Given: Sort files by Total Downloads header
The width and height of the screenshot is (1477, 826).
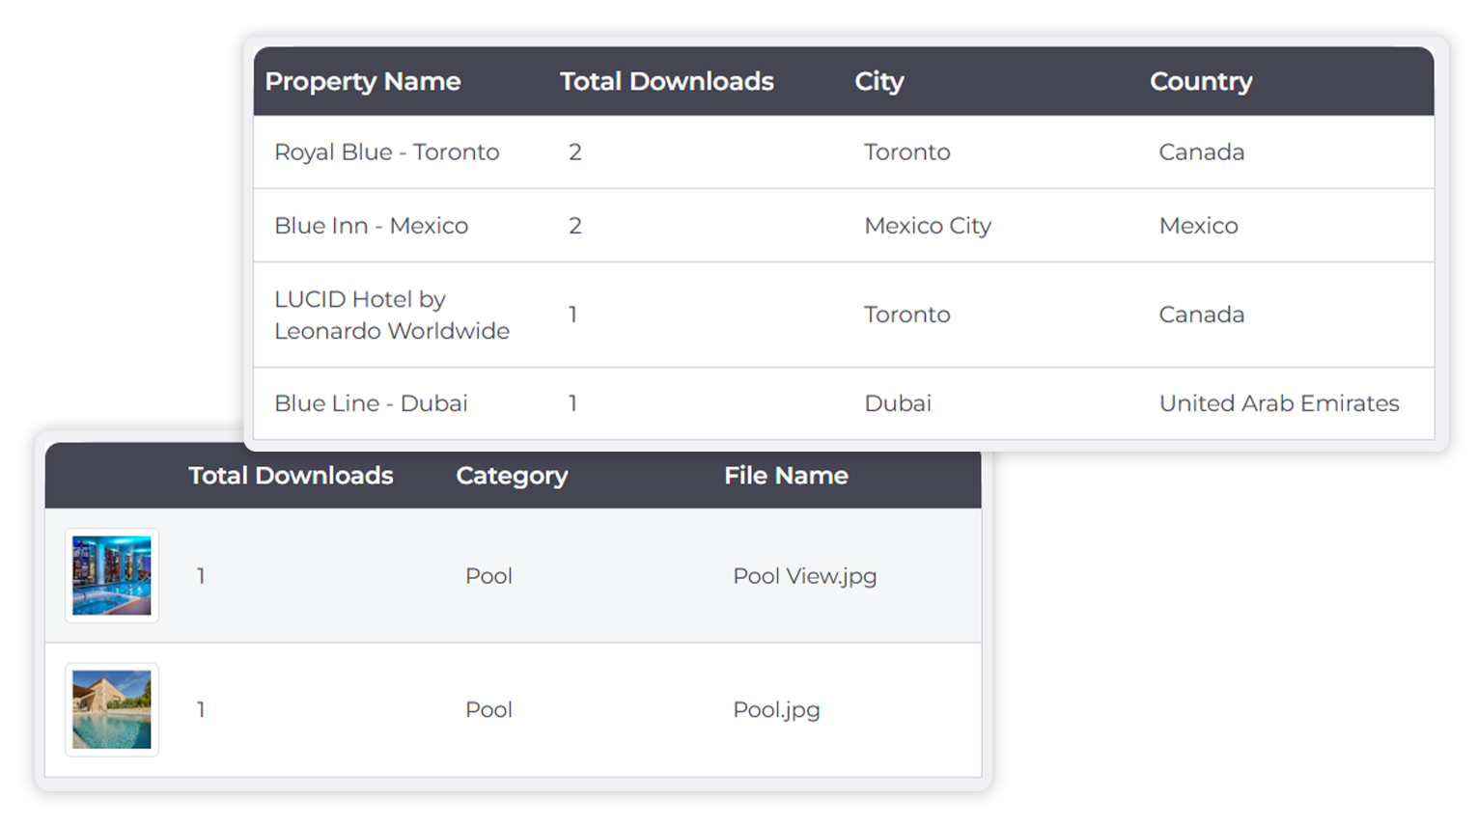Looking at the screenshot, I should [x=291, y=476].
